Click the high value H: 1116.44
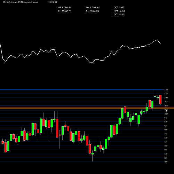This screenshot has width=174, height=174. pyautogui.click(x=93, y=8)
